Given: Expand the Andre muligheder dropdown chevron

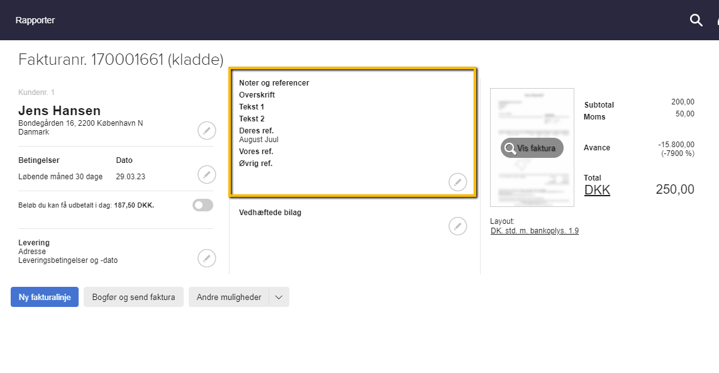Looking at the screenshot, I should coord(279,297).
